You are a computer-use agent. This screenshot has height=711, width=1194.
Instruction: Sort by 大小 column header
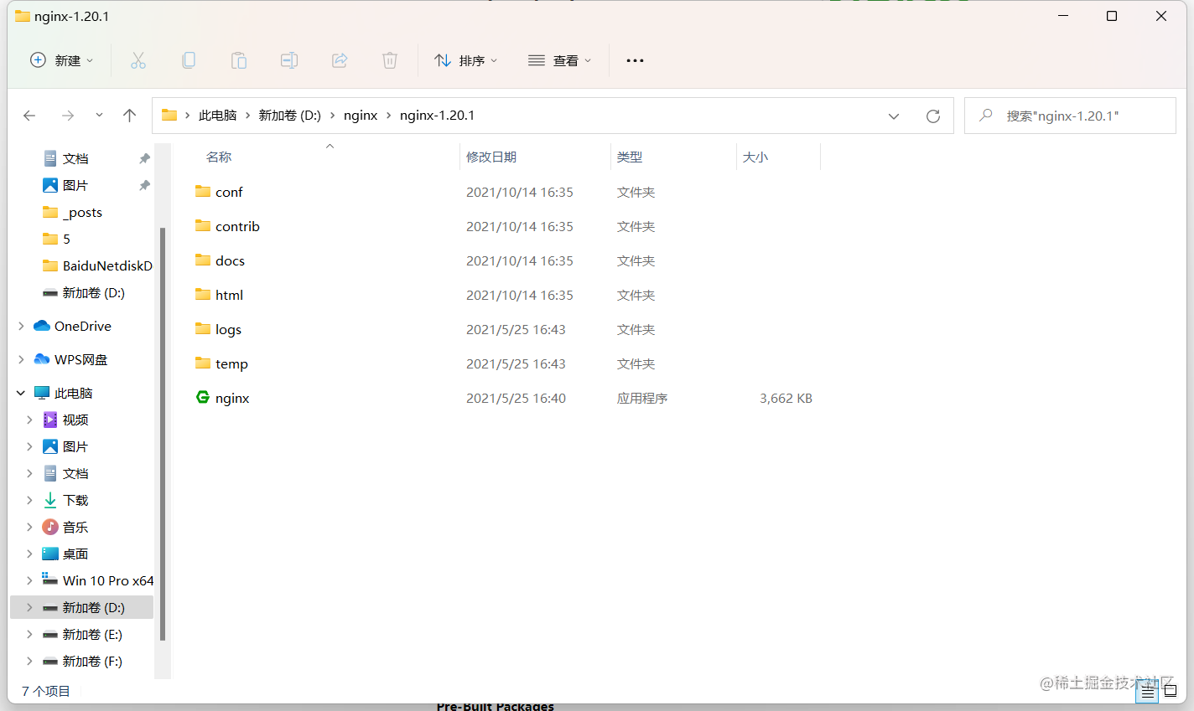pyautogui.click(x=755, y=157)
